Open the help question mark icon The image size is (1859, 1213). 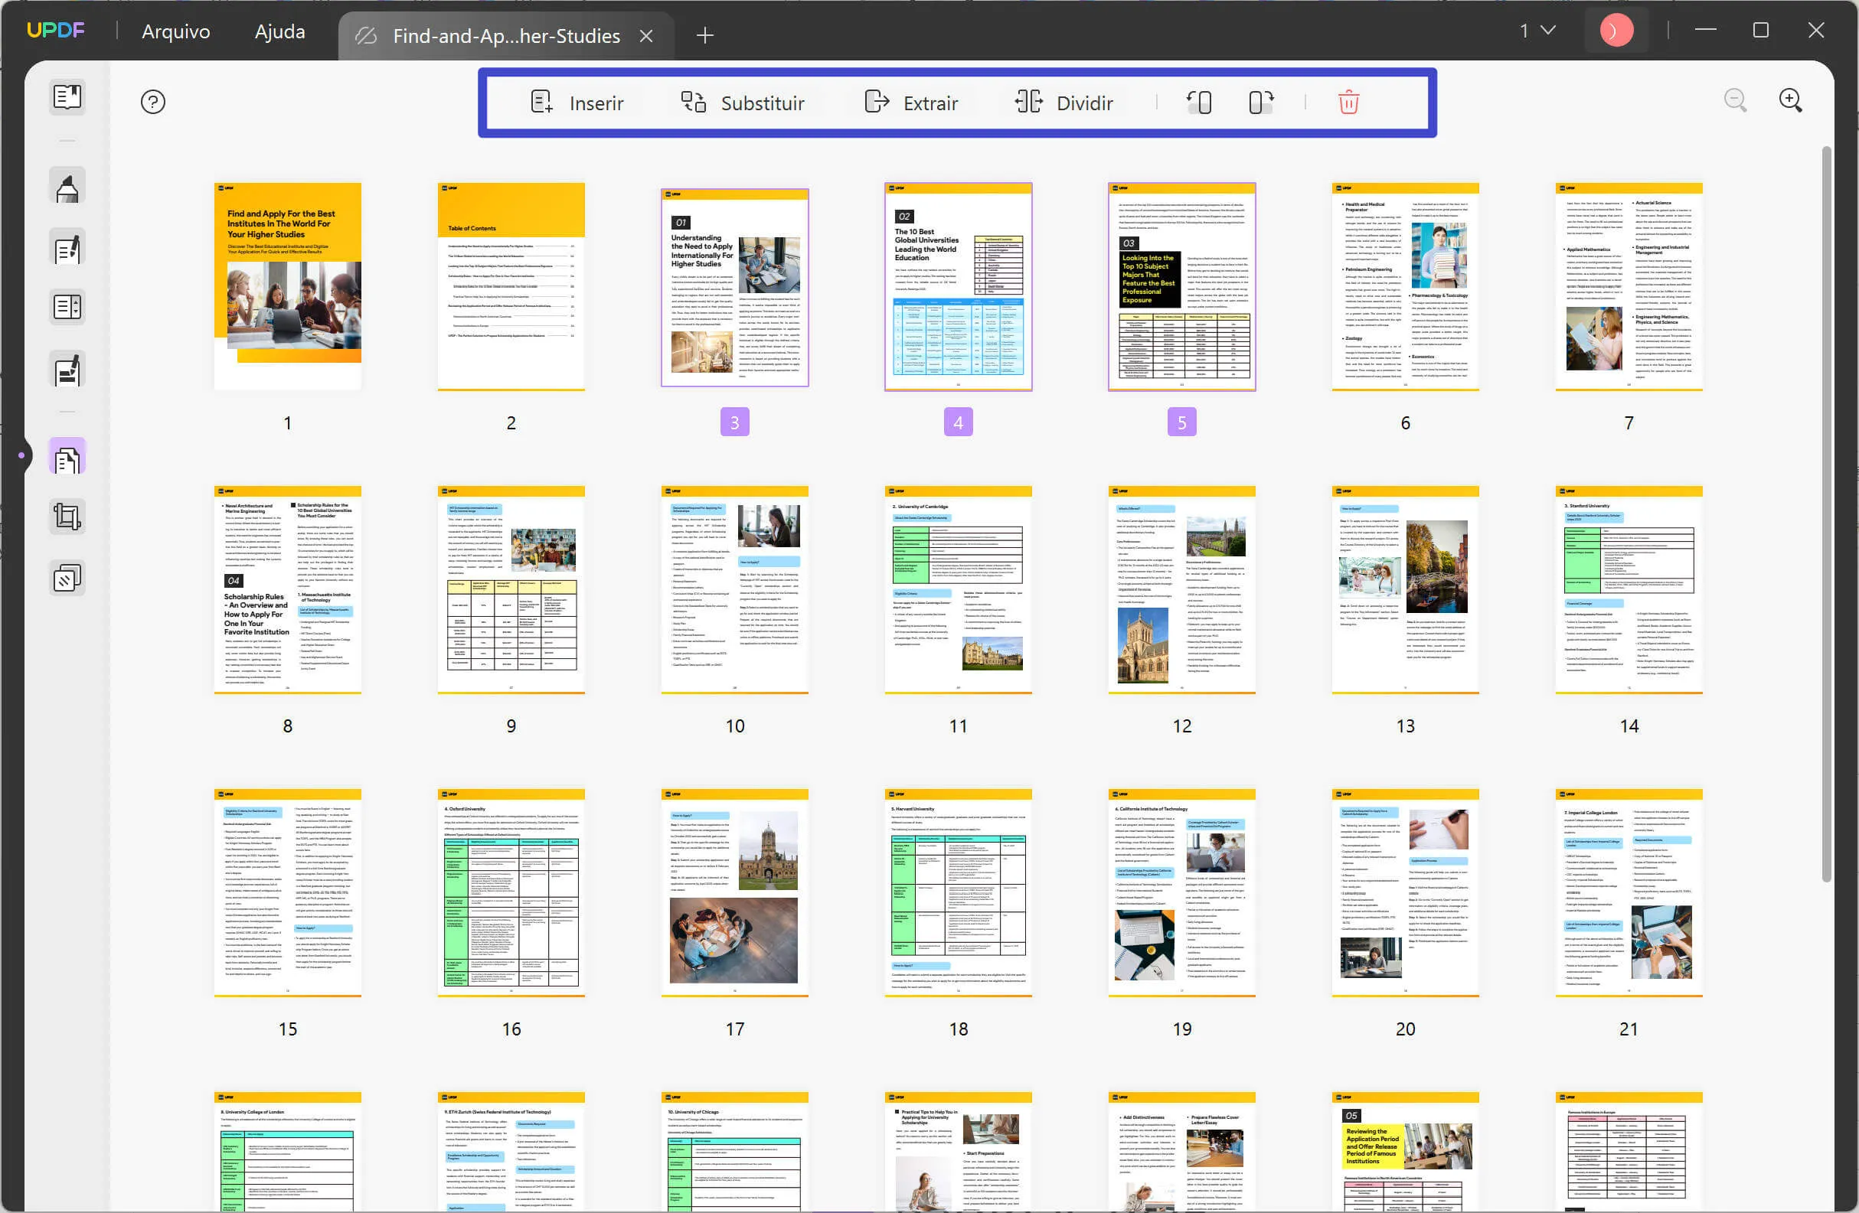pos(152,102)
